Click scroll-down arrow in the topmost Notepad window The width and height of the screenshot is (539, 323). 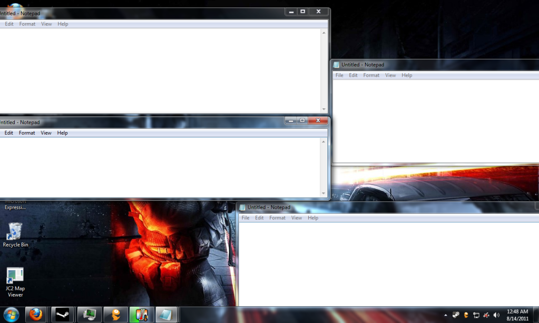[x=324, y=109]
